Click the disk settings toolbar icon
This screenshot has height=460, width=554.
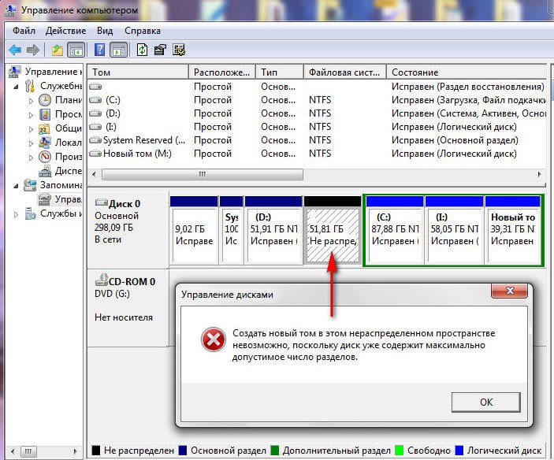point(179,50)
